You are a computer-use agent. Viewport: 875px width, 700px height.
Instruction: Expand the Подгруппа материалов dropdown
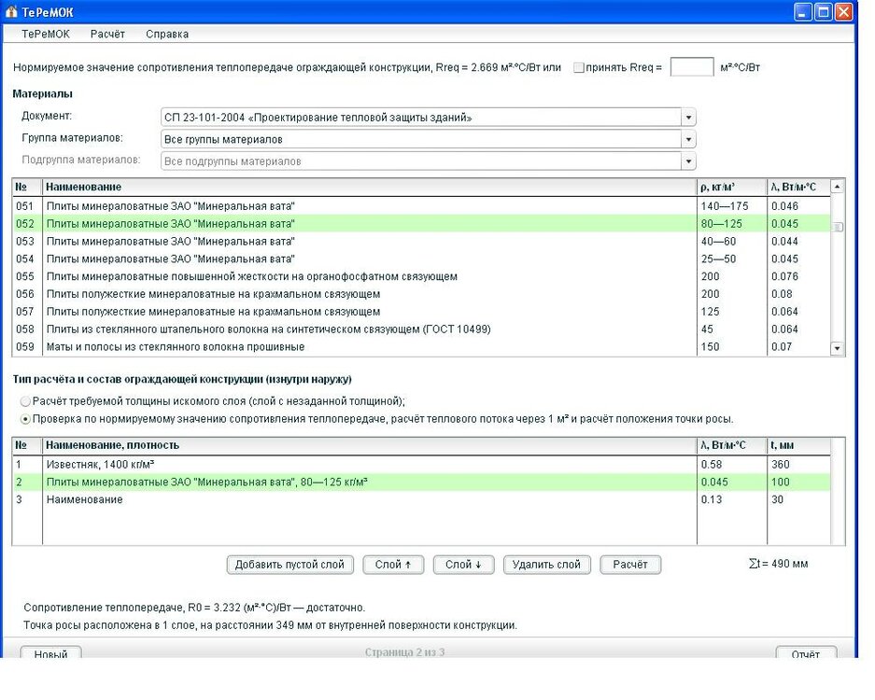point(688,161)
